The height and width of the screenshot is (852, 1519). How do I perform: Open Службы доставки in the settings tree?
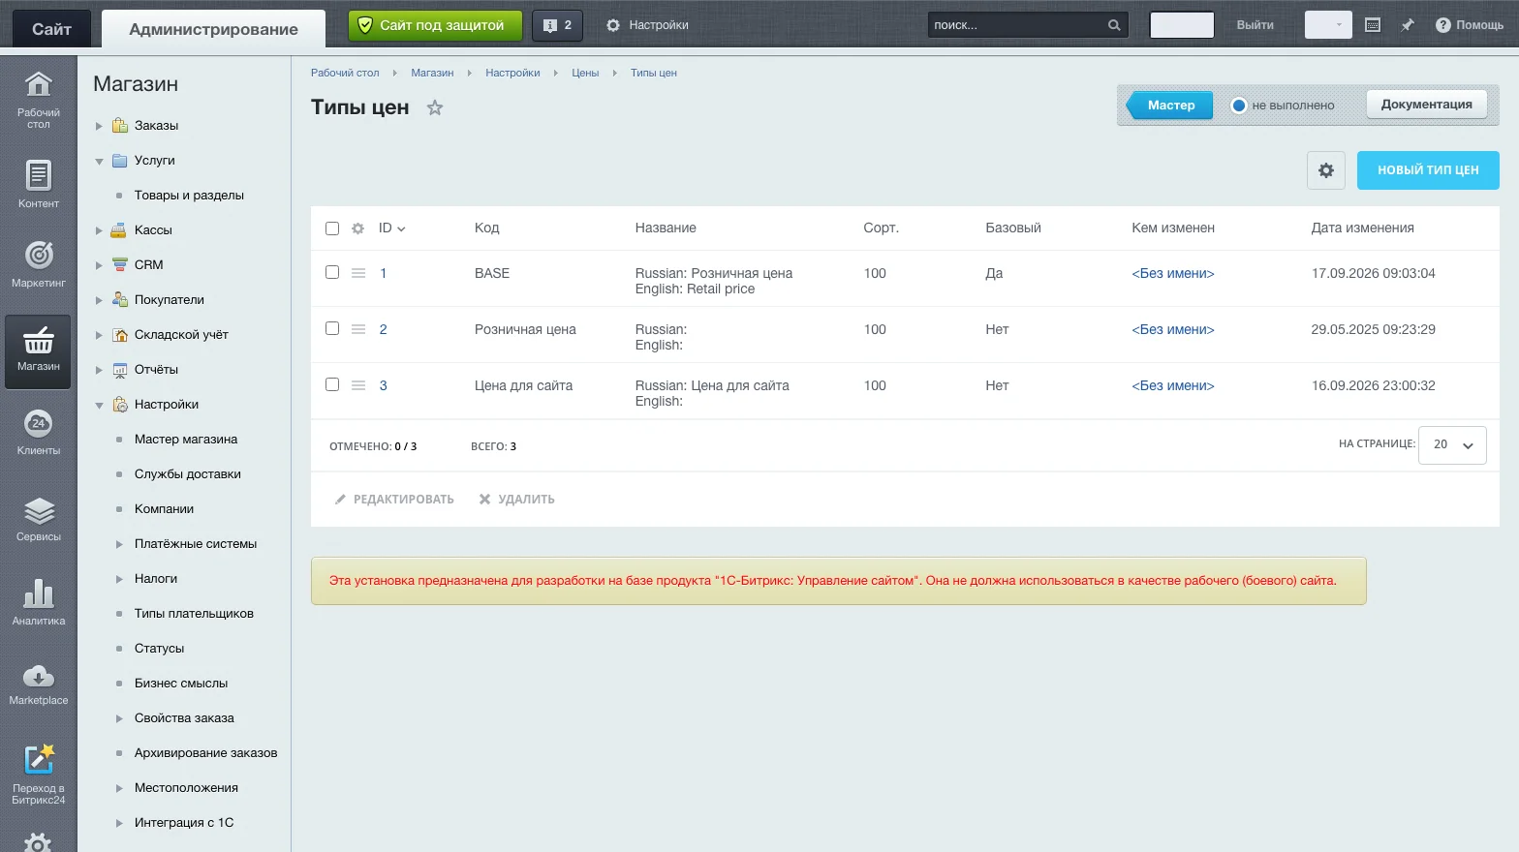[x=188, y=474]
